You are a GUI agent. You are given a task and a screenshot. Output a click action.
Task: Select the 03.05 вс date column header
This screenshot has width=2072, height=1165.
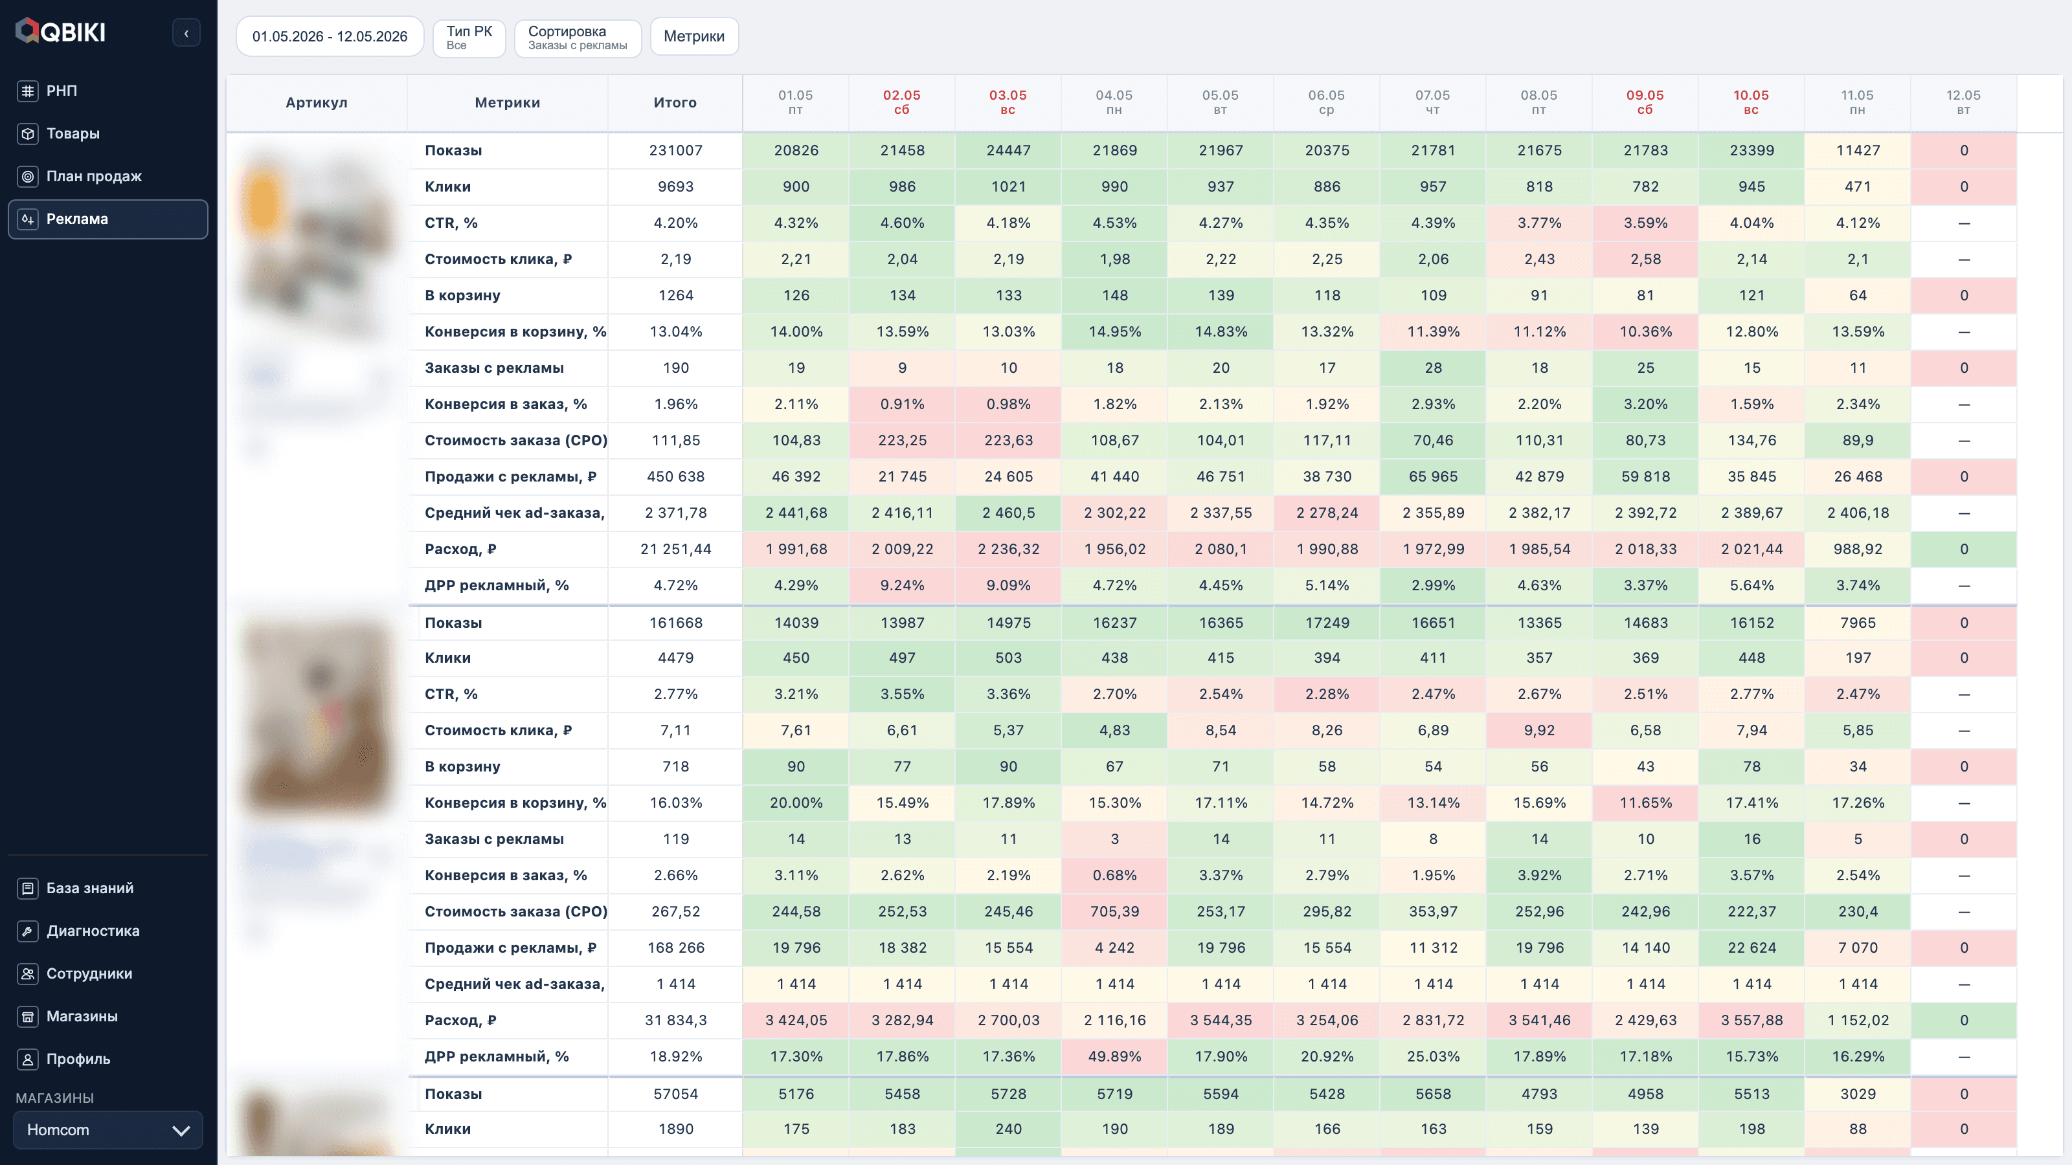[x=1008, y=102]
